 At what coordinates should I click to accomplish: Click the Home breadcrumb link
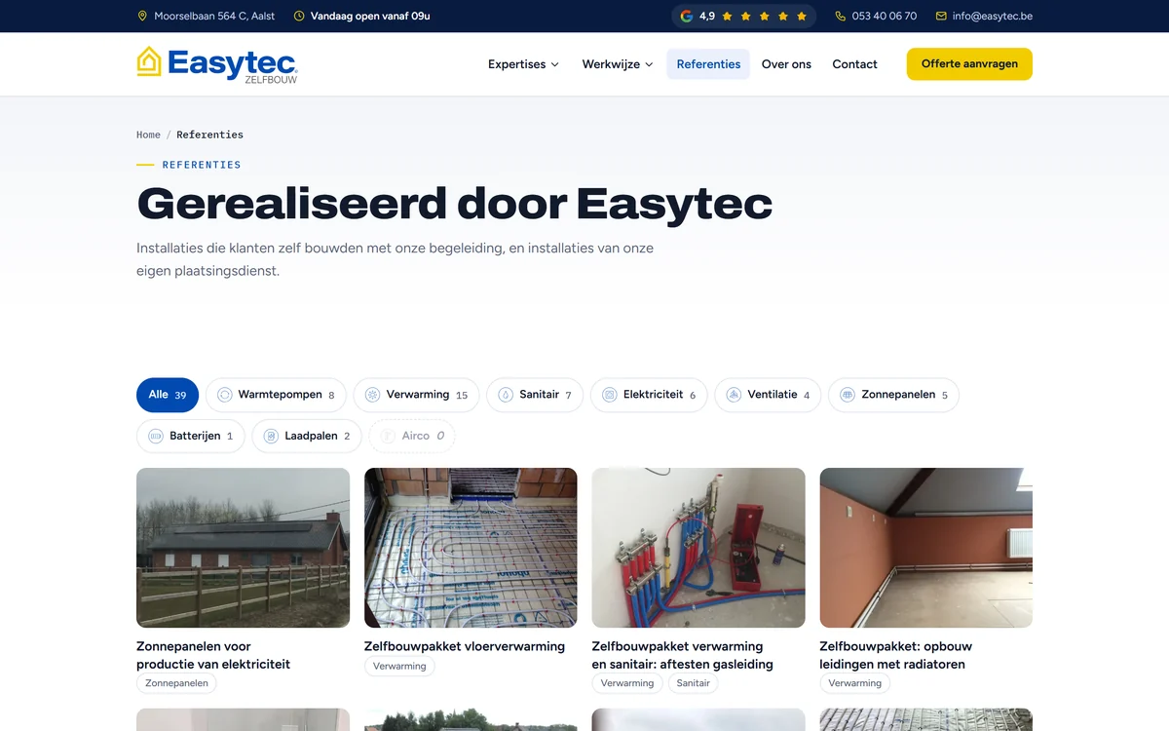pyautogui.click(x=148, y=135)
